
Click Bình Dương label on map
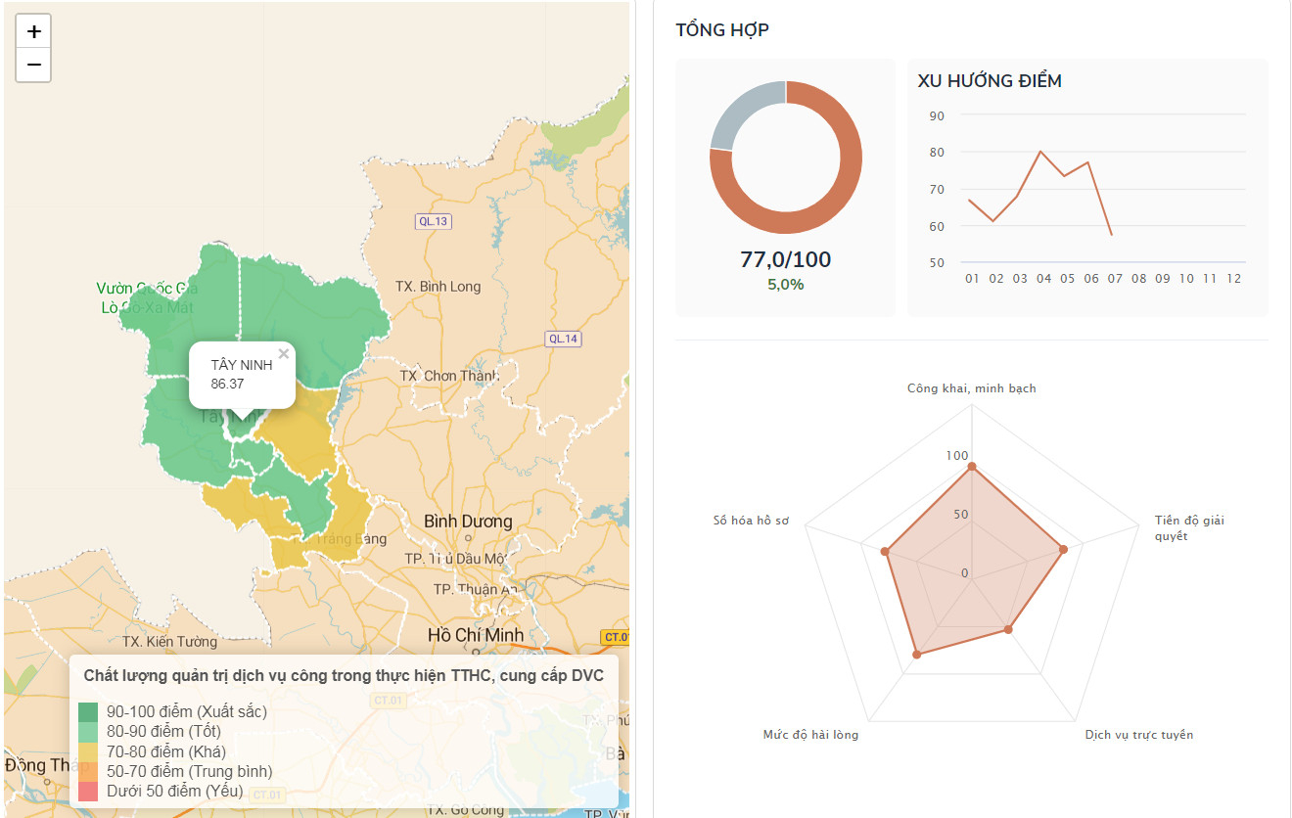468,522
